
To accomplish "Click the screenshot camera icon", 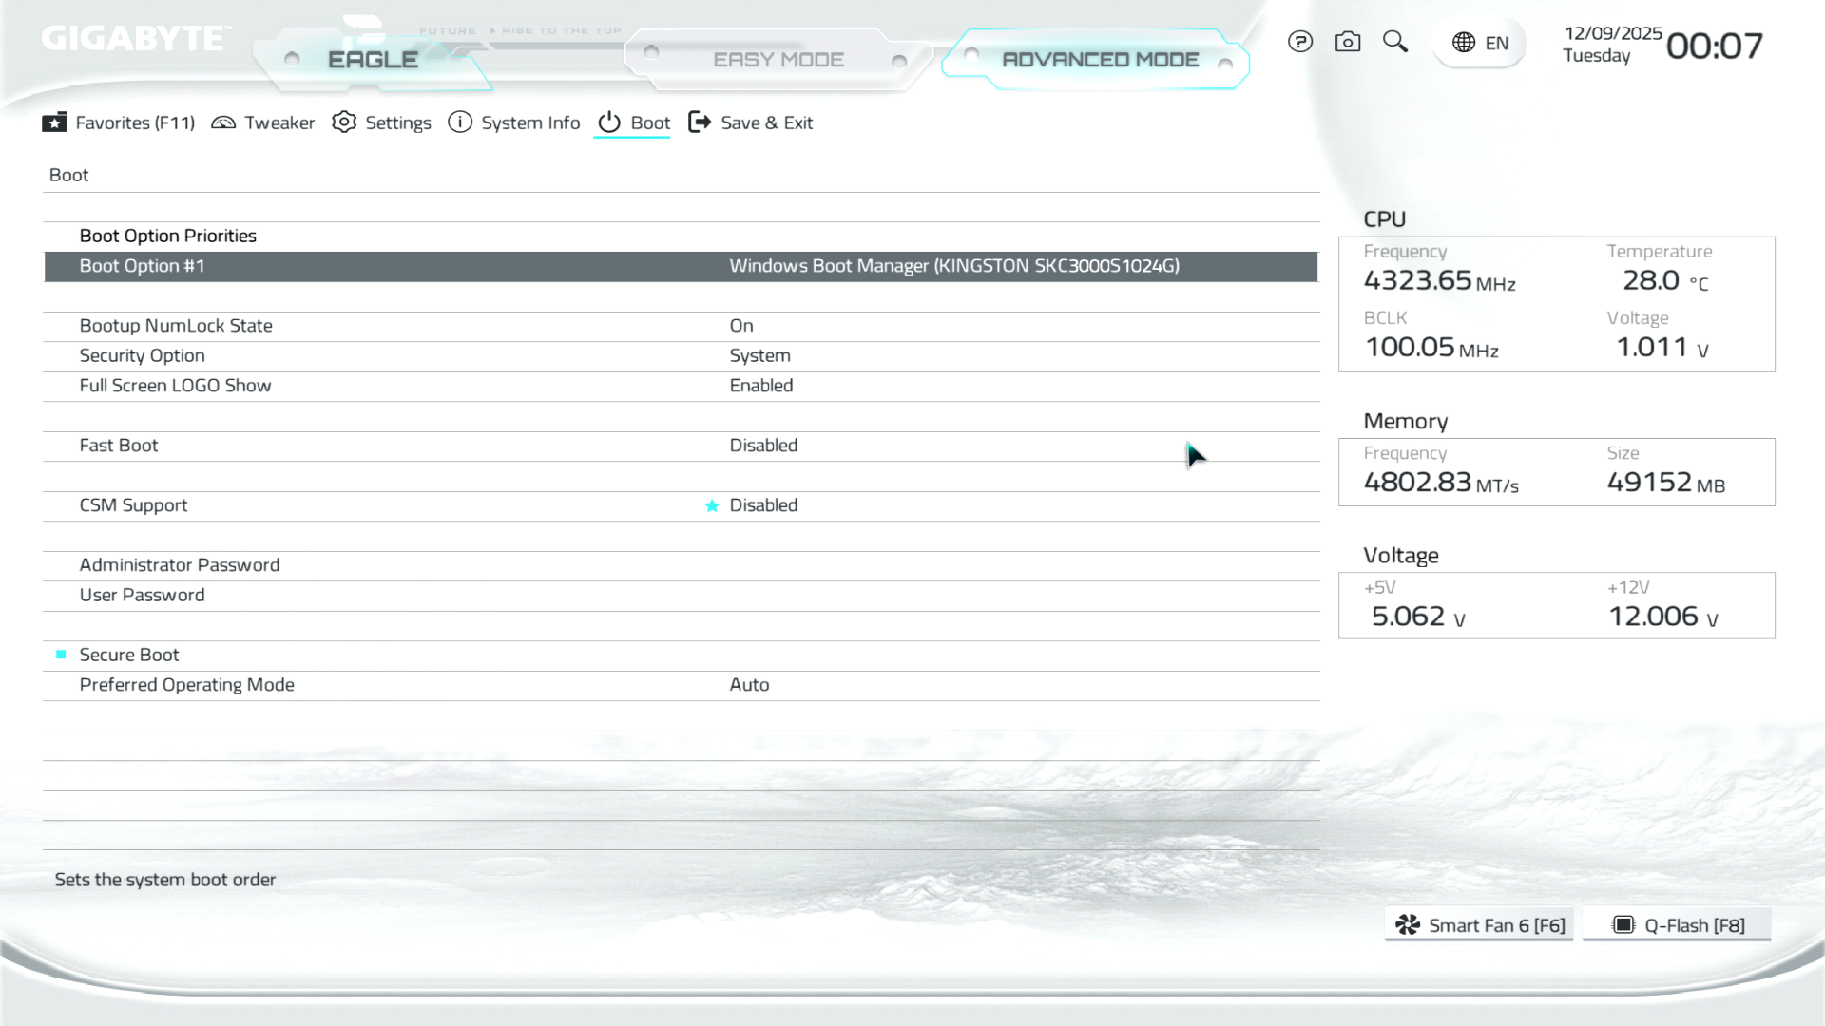I will [1347, 42].
